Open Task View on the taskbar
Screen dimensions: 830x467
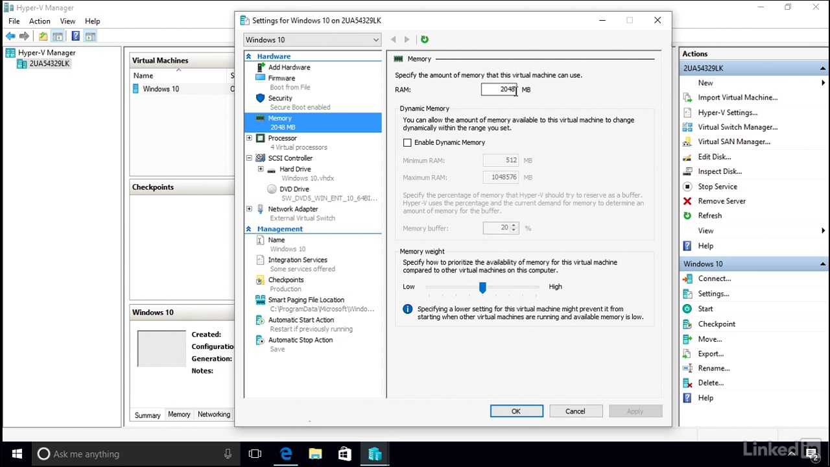[x=255, y=454]
